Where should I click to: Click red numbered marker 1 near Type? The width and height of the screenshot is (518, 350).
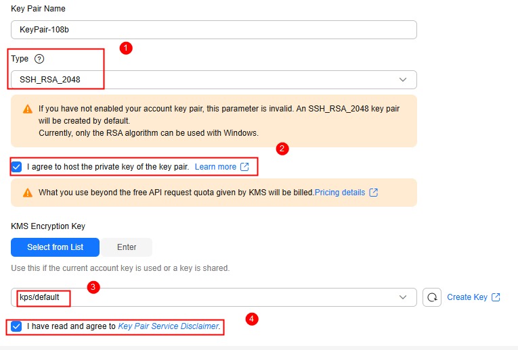pos(126,48)
